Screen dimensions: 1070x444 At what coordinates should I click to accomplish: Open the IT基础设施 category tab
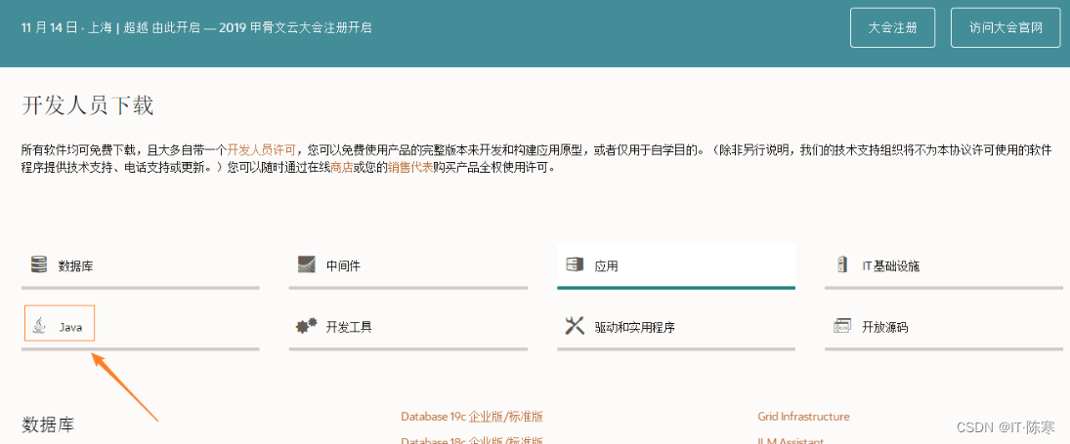(944, 265)
